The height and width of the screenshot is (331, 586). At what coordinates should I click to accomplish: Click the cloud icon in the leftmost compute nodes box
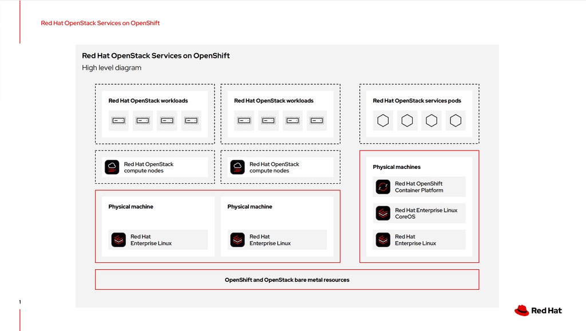(x=112, y=167)
